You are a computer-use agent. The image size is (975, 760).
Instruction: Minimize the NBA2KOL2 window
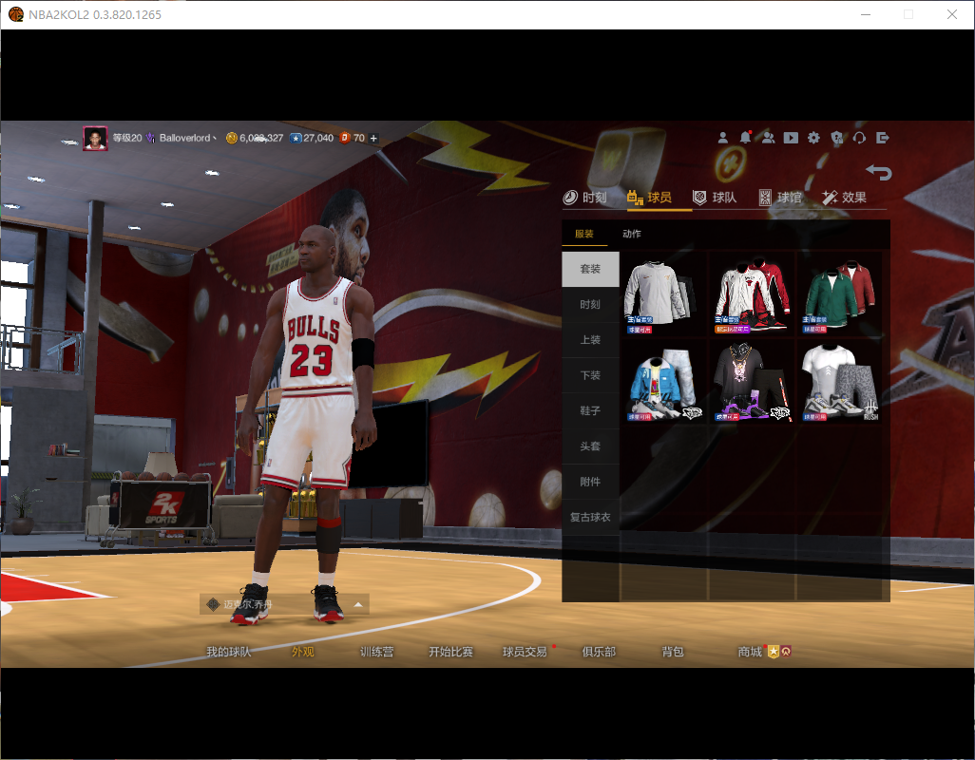(x=865, y=14)
